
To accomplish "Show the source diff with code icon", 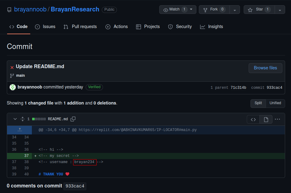I will [253, 120].
